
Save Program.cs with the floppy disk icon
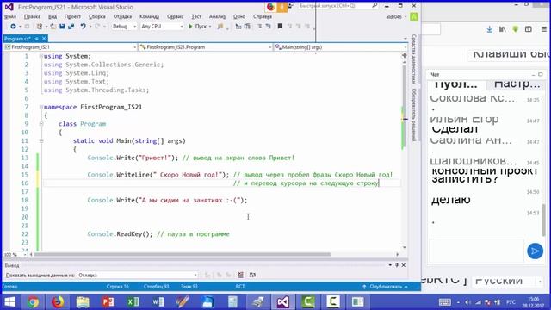[62, 27]
